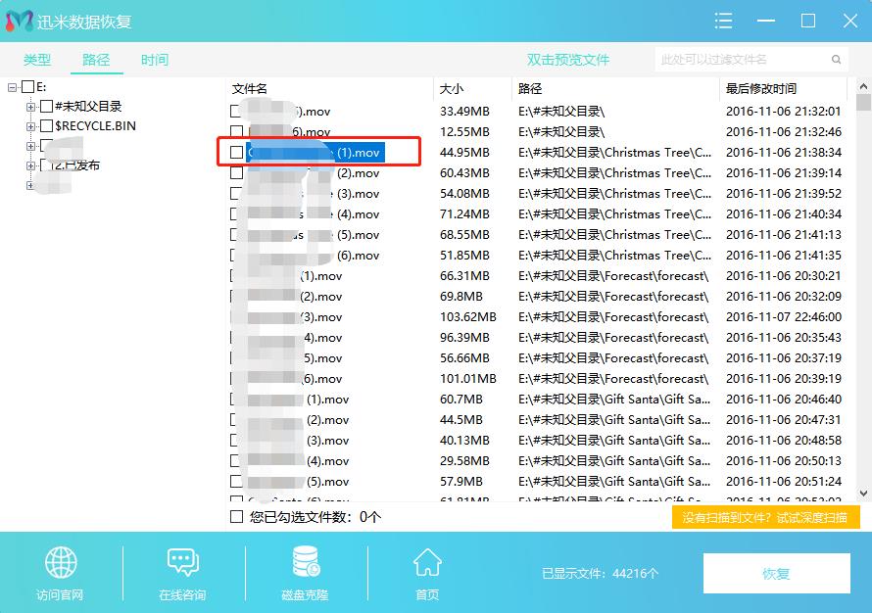Switch to the 类型 tab
This screenshot has width=872, height=613.
pyautogui.click(x=37, y=60)
